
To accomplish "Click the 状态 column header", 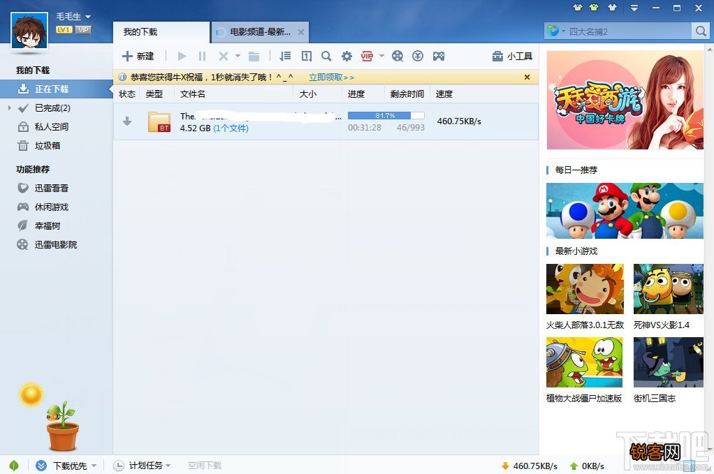I will tap(127, 94).
